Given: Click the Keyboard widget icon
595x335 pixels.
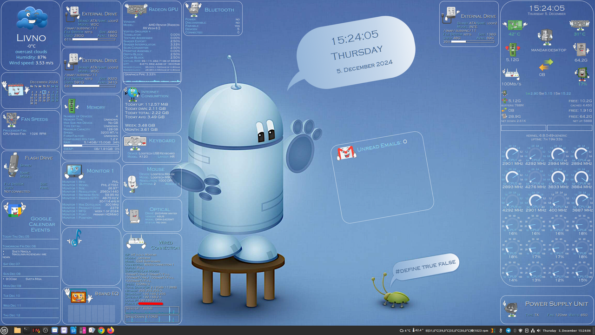Looking at the screenshot, I should tap(135, 143).
